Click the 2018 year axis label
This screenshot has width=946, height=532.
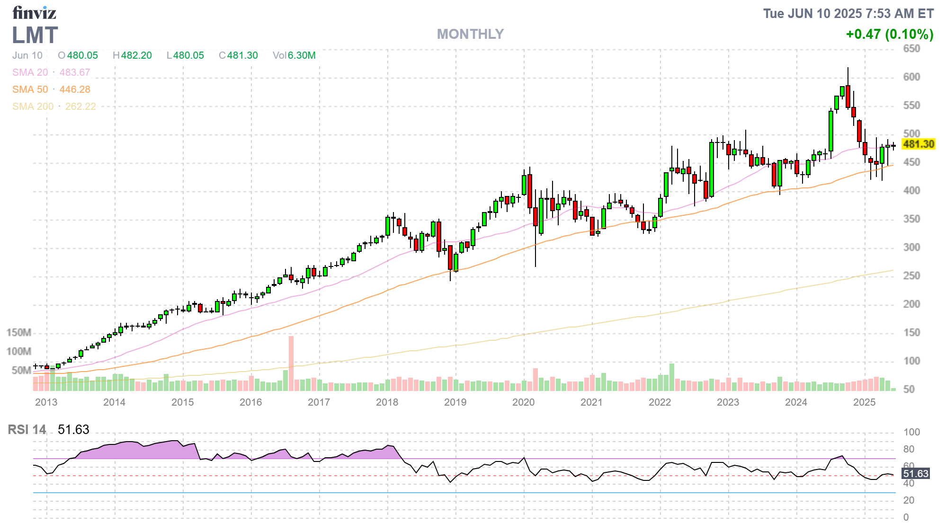point(387,402)
